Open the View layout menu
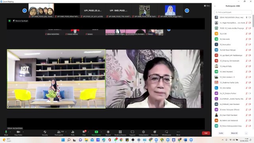Viewport: 254px width, 143px height. pos(207,6)
